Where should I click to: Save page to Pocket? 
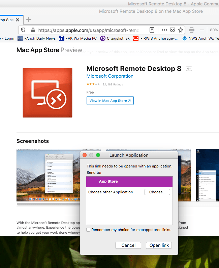(x=172, y=30)
